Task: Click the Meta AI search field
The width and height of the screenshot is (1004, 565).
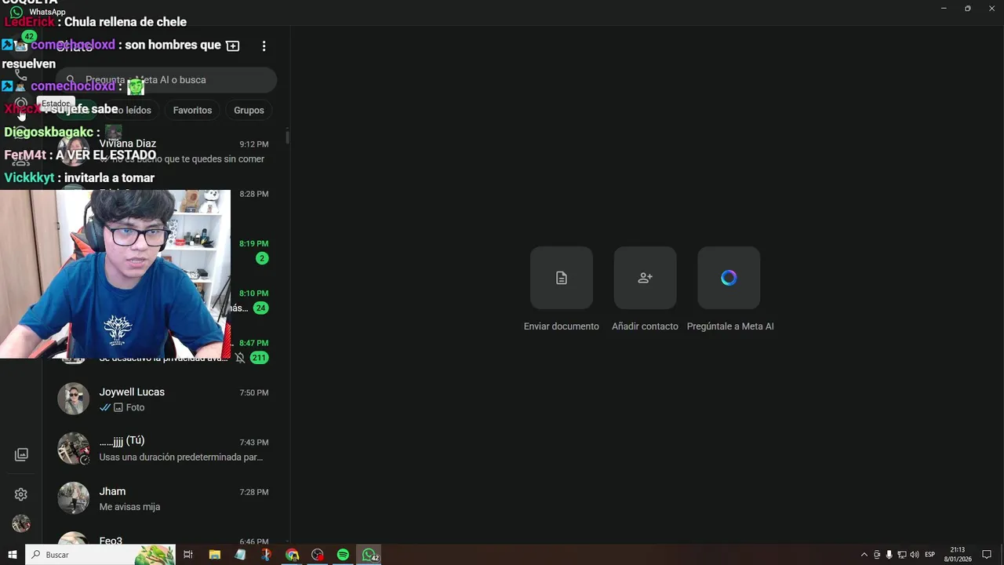Action: pyautogui.click(x=166, y=80)
